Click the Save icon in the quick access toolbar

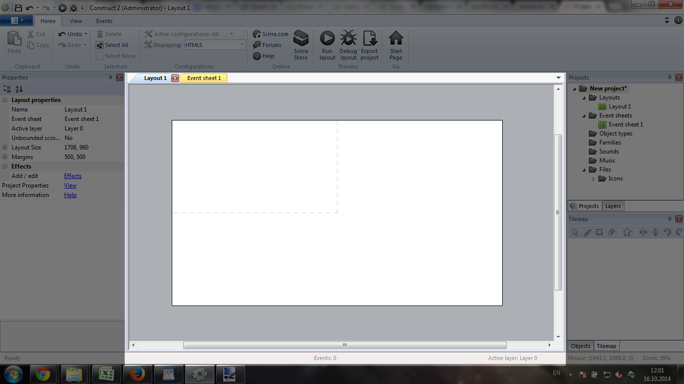click(19, 8)
